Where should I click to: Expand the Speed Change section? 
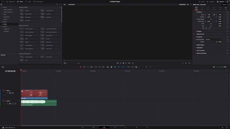pos(200,45)
